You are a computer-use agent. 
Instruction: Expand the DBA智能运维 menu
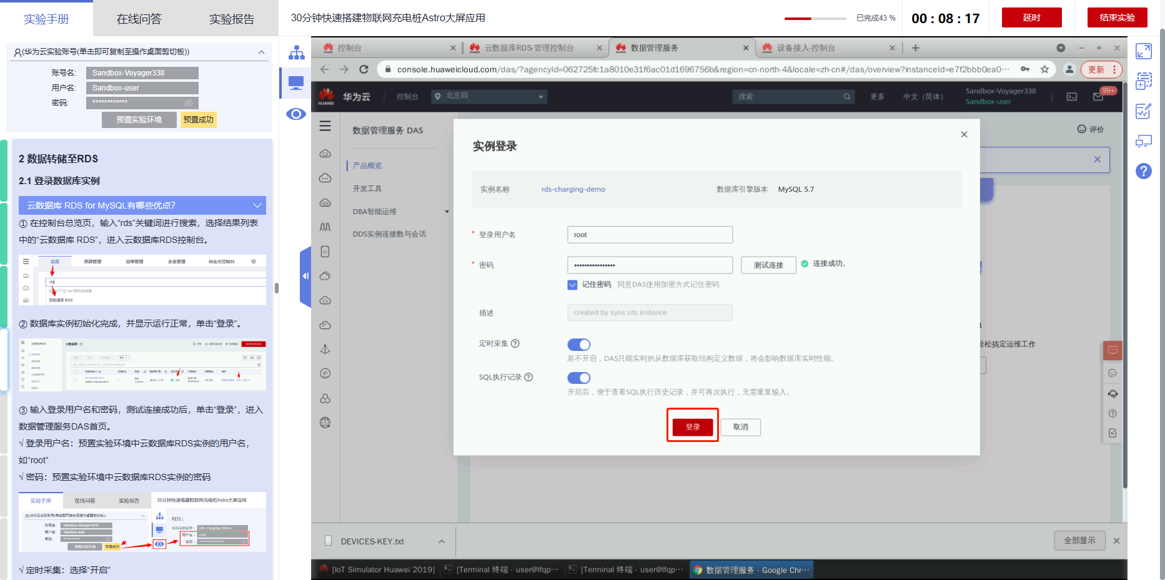[400, 212]
